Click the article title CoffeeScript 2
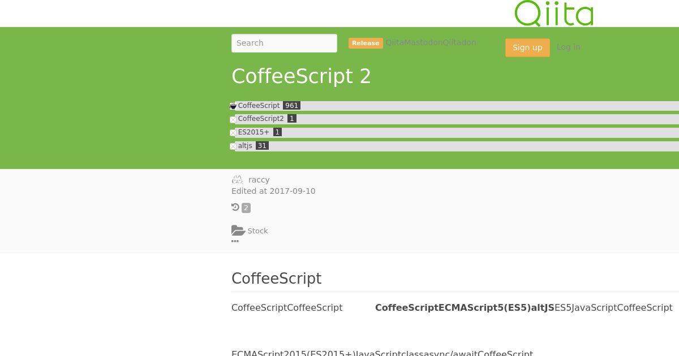 301,76
